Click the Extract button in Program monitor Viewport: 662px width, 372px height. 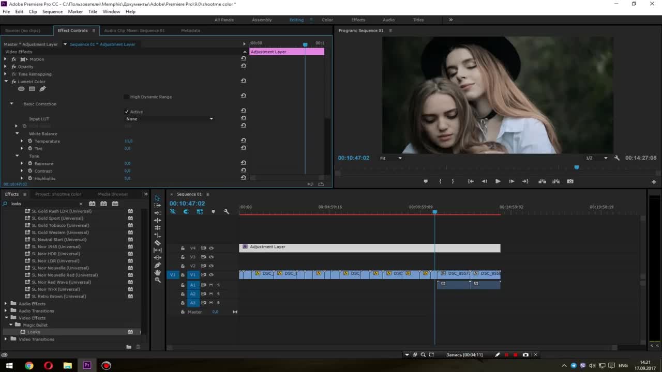click(556, 181)
